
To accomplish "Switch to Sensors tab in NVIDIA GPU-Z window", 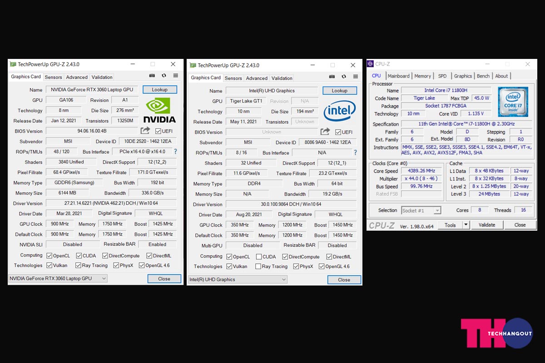I will (x=53, y=77).
